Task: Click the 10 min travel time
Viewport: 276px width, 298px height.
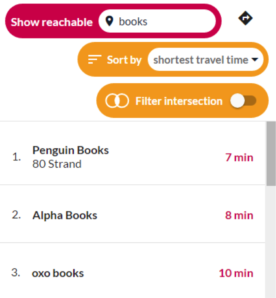Action: (236, 273)
